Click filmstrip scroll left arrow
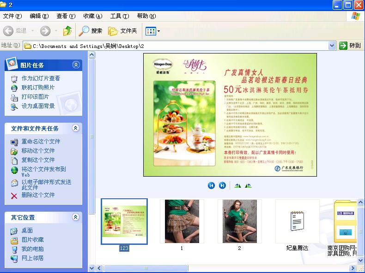Screen dimensions: 365x273 [x=99, y=268]
